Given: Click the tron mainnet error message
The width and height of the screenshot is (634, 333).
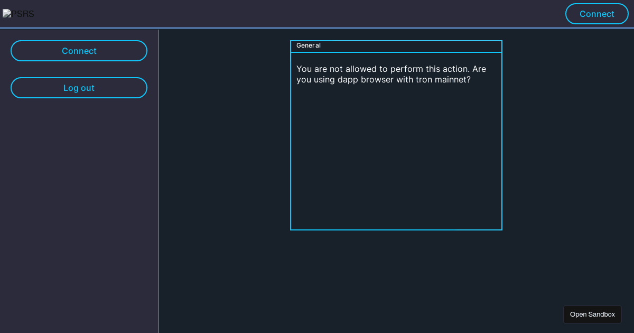Looking at the screenshot, I should (x=391, y=74).
